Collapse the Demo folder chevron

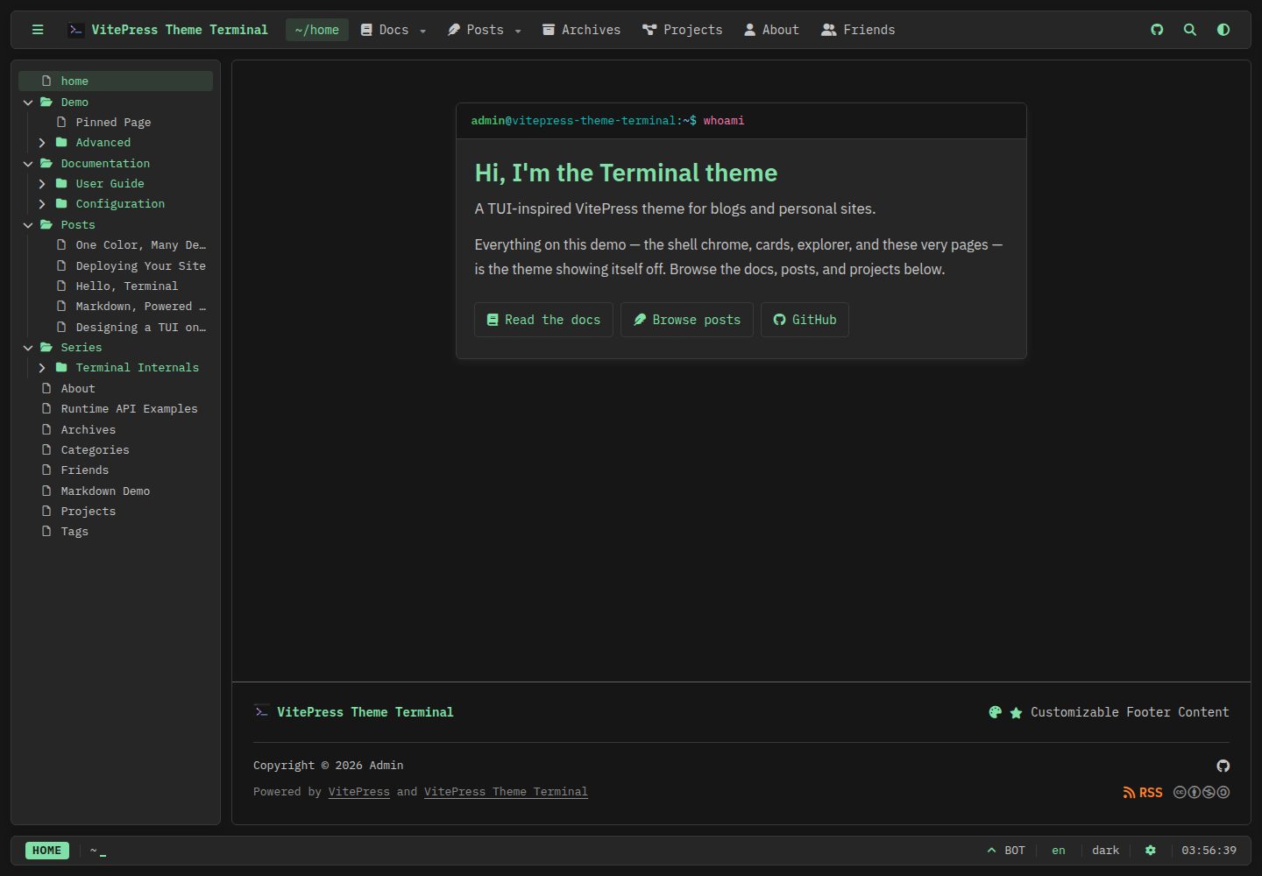pyautogui.click(x=28, y=102)
